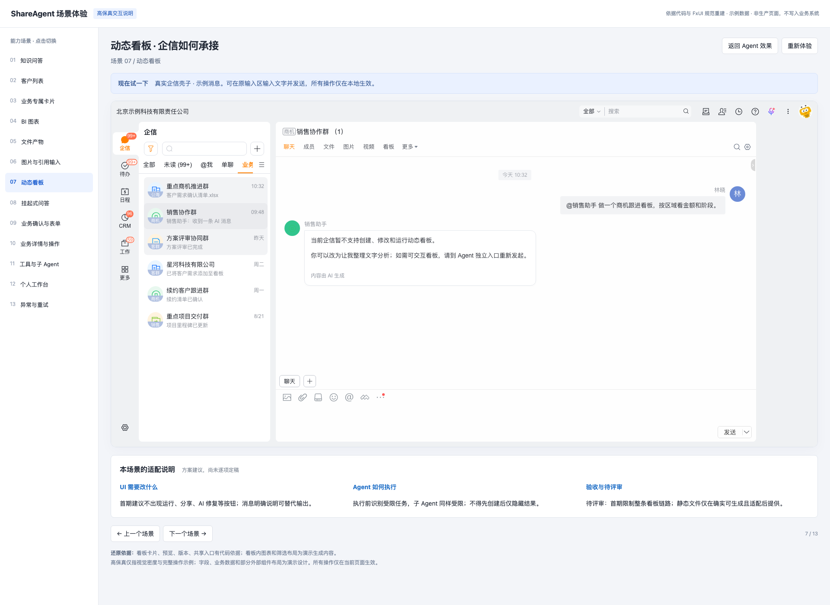Select the 未读 (99+) filter tab
Viewport: 830px width, 605px height.
pyautogui.click(x=178, y=165)
